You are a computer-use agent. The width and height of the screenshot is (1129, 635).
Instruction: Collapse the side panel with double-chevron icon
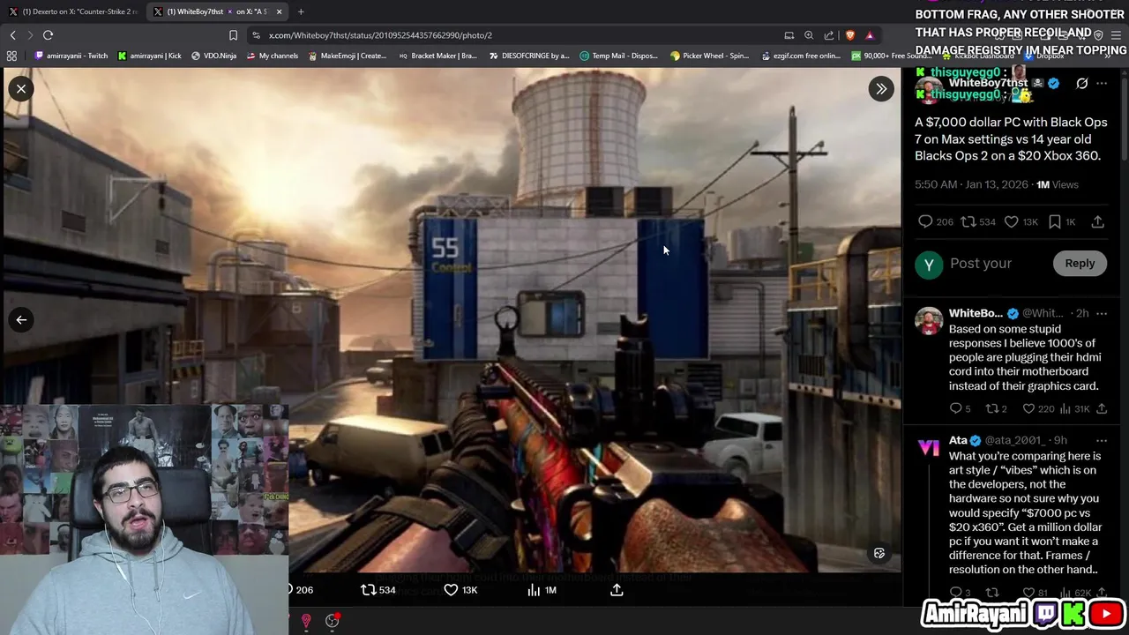click(881, 88)
